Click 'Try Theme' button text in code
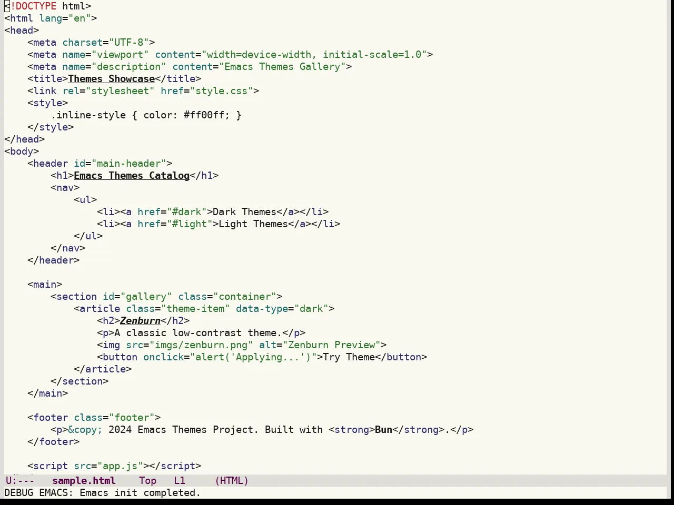Image resolution: width=674 pixels, height=505 pixels. tap(349, 357)
